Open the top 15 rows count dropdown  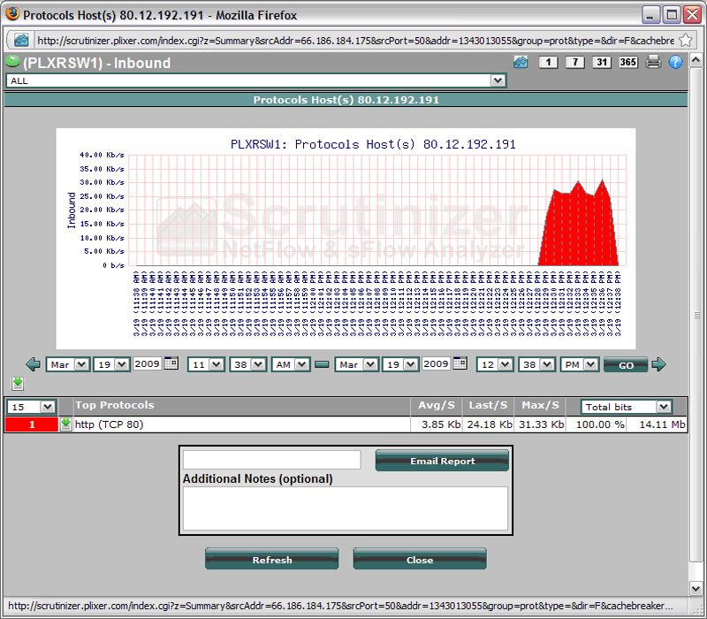[31, 407]
